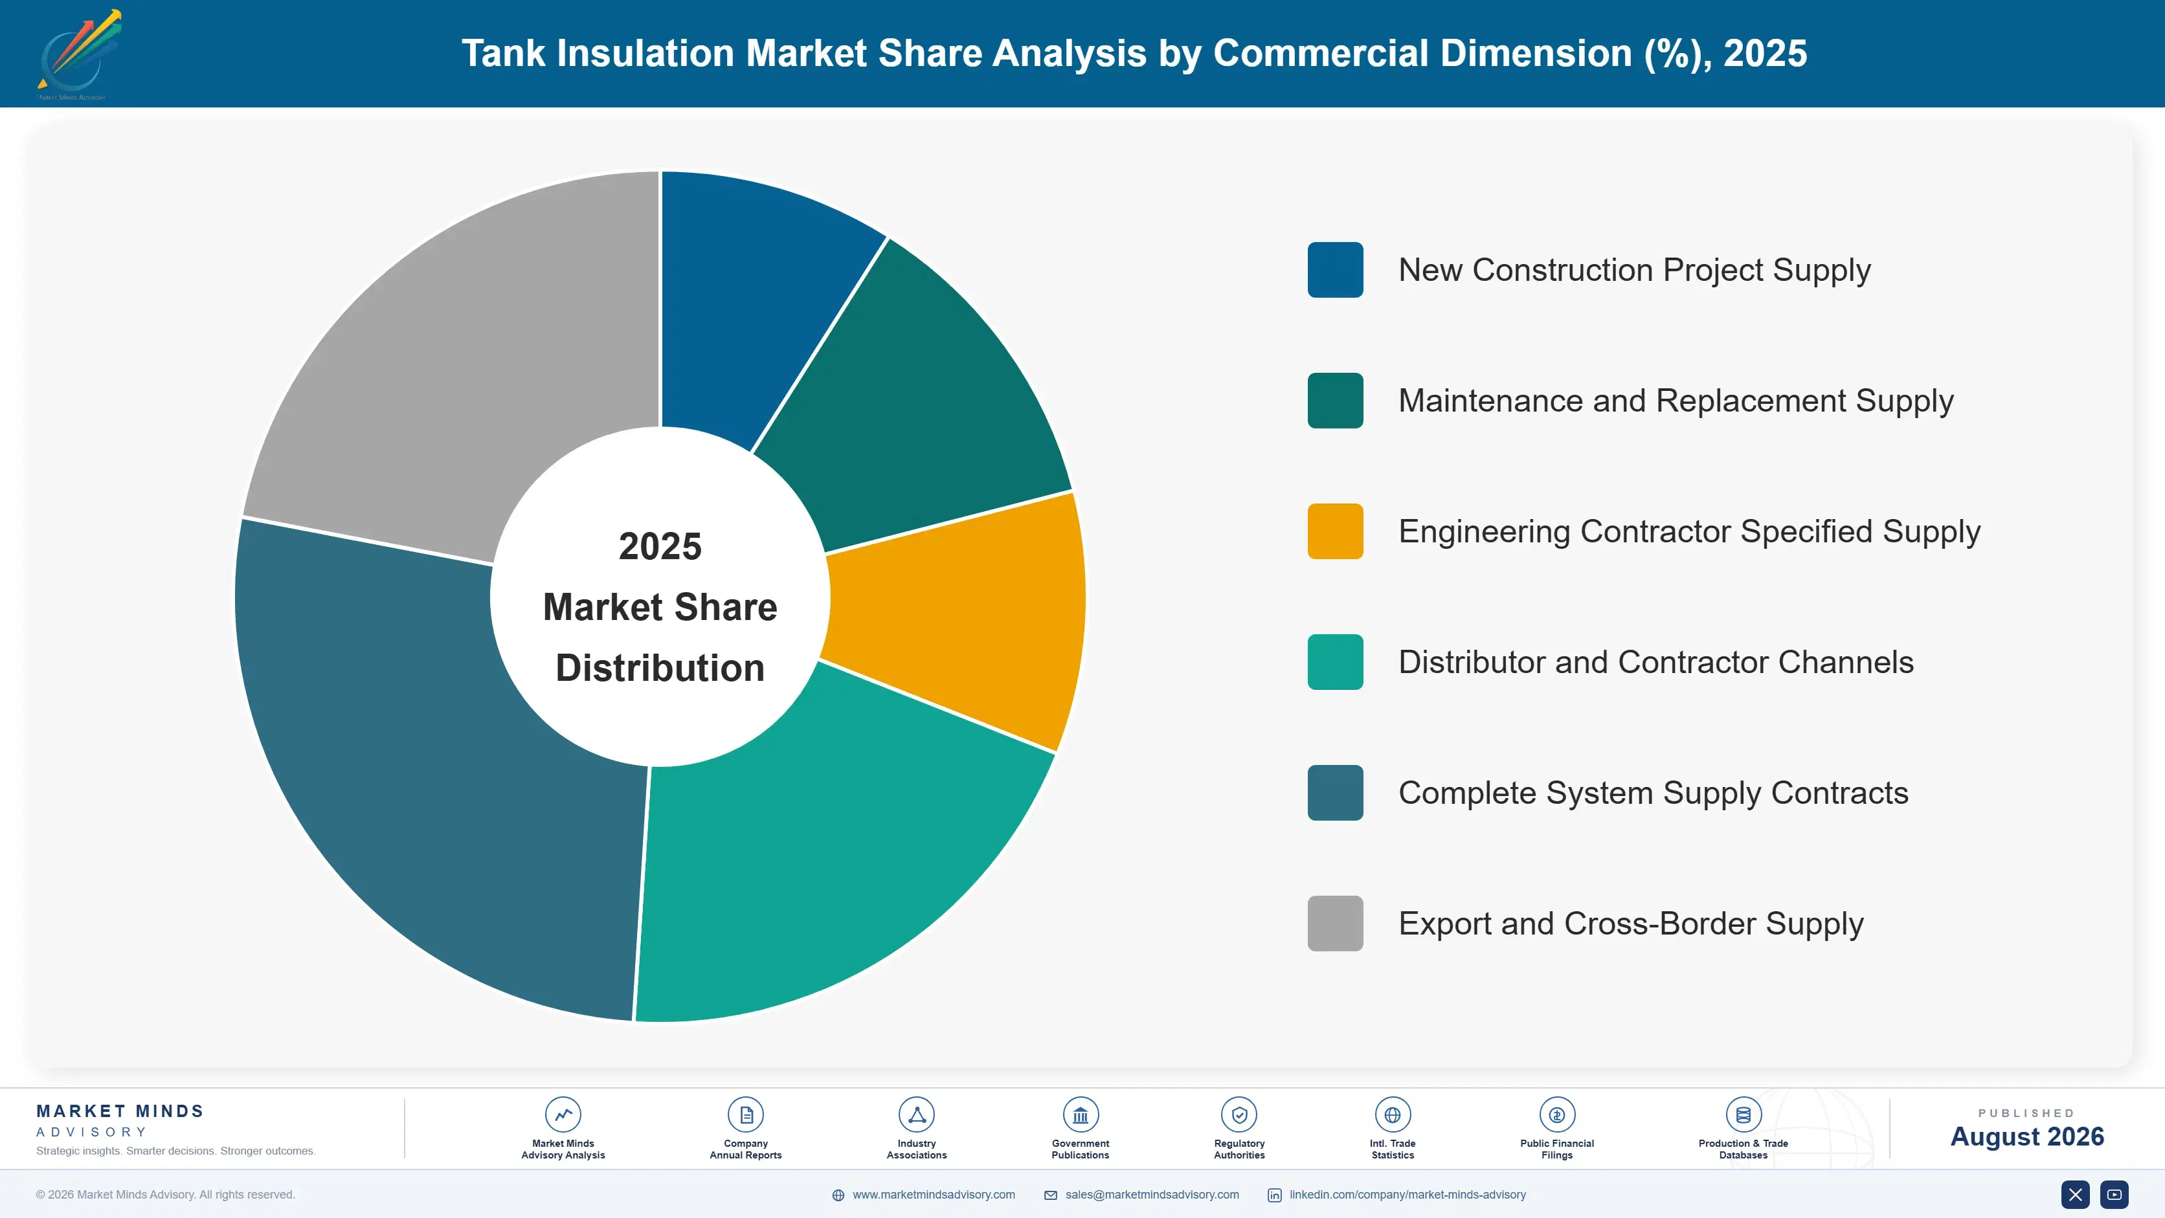The width and height of the screenshot is (2165, 1218).
Task: Click the 'MARKET MINDS ADVISORY' footer brand name
Action: click(x=119, y=1120)
